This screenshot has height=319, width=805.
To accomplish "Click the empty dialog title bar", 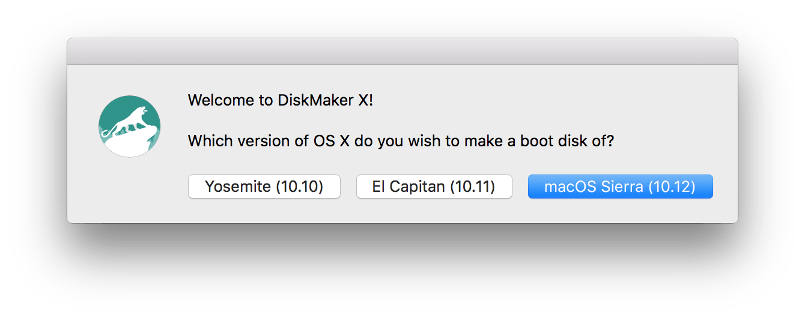I will [402, 52].
